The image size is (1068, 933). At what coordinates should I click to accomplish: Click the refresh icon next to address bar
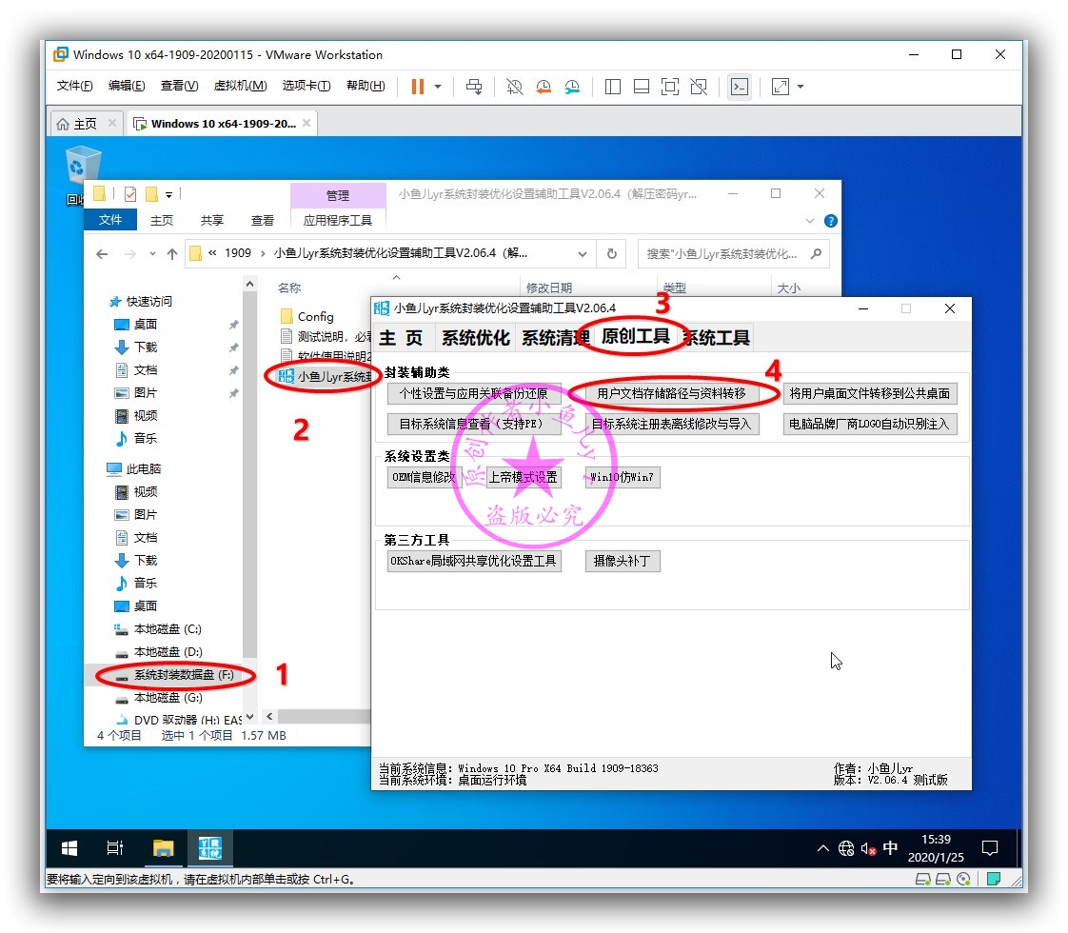pos(612,253)
